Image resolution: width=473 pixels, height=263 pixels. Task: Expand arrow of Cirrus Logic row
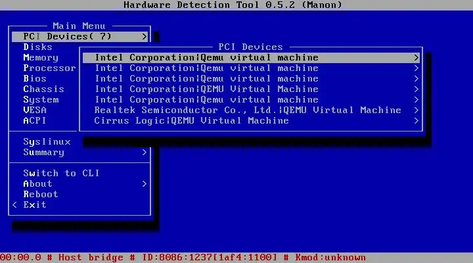coord(417,121)
